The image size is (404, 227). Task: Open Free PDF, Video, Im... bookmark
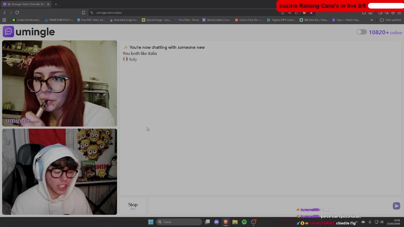tap(91, 20)
